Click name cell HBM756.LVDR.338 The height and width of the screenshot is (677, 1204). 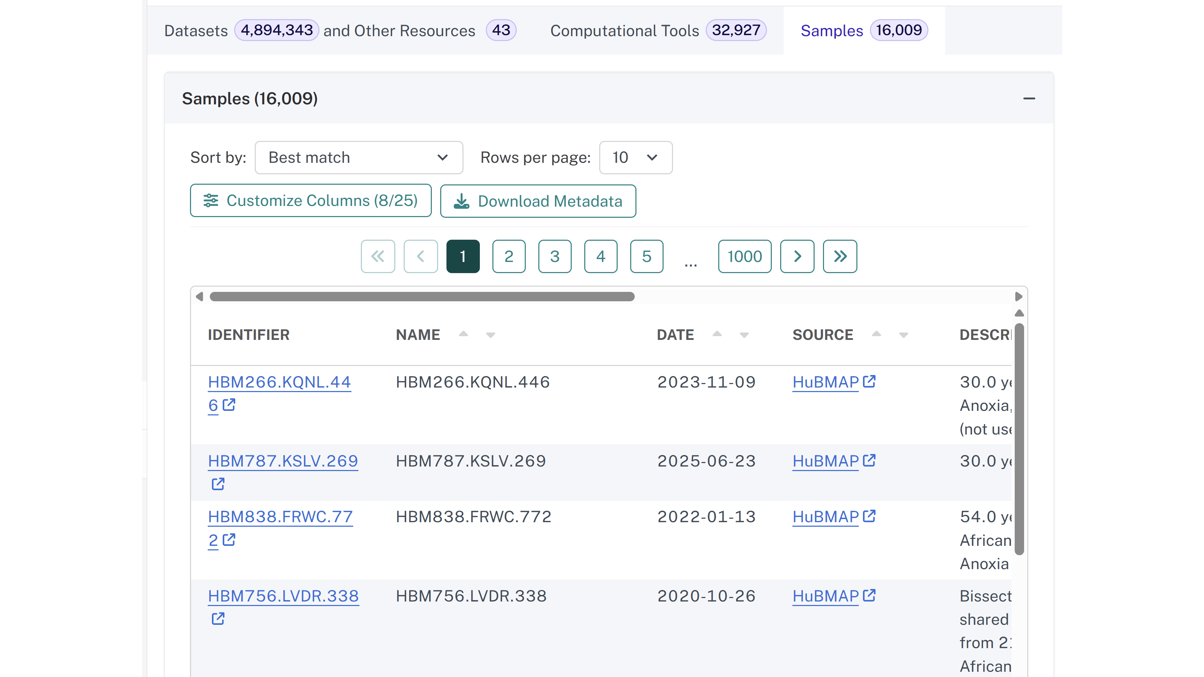pos(471,596)
